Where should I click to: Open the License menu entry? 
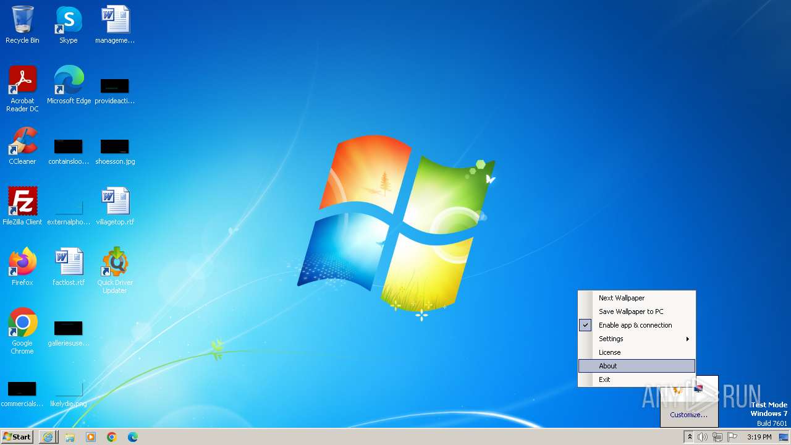pyautogui.click(x=637, y=352)
